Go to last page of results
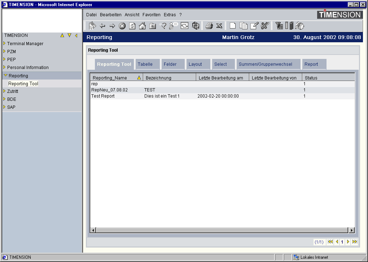Viewport: 368px width, 262px height. (x=355, y=242)
